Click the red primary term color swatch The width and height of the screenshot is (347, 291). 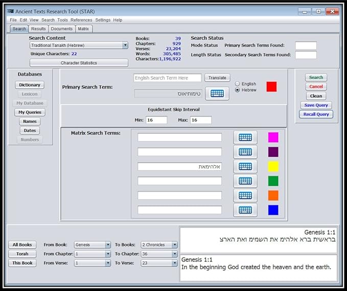tap(271, 87)
